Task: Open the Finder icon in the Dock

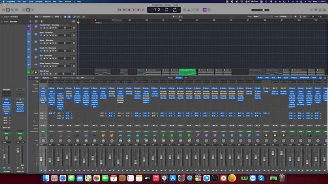Action: (46, 178)
